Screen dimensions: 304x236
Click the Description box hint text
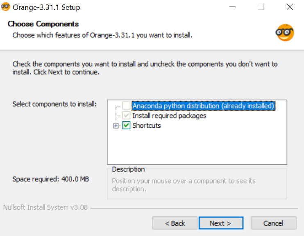184,185
